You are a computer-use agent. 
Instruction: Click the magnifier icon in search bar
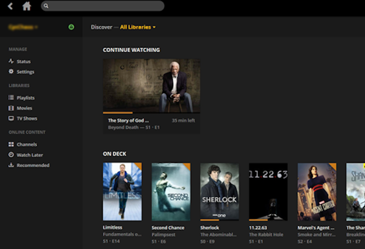[x=46, y=6]
